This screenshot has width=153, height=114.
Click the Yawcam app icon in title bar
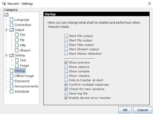tap(4, 3)
